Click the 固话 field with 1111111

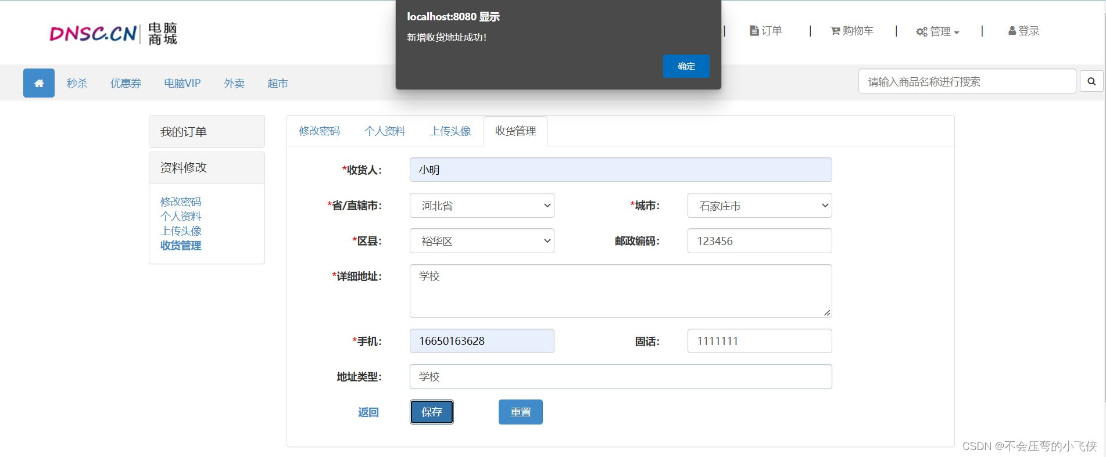pos(760,341)
